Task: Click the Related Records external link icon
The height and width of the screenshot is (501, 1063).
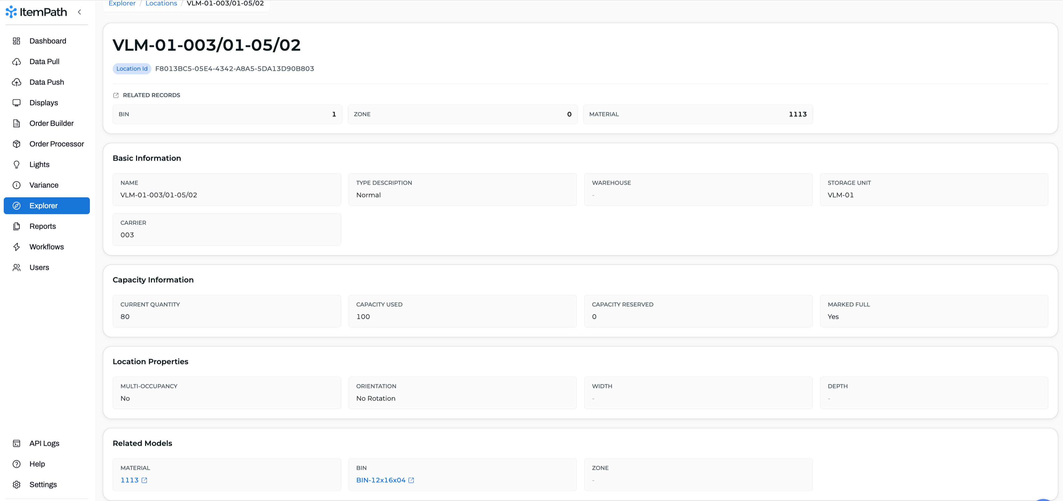Action: (116, 95)
